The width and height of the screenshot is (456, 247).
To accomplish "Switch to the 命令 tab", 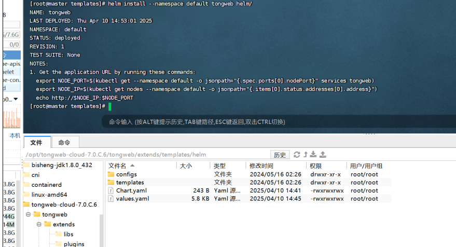I will coord(64,142).
